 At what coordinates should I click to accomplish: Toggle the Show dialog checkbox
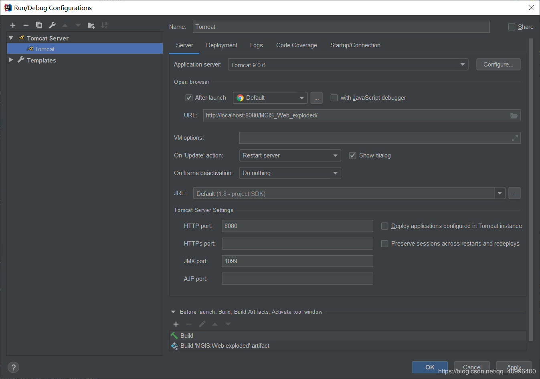pos(352,155)
